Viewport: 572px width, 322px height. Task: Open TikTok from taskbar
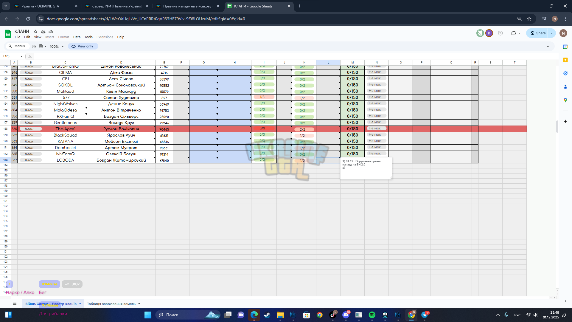pyautogui.click(x=333, y=315)
